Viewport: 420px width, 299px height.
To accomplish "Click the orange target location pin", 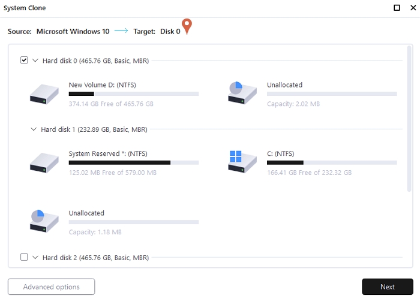I will [187, 26].
